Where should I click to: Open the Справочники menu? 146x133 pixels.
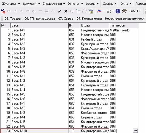tap(52, 4)
